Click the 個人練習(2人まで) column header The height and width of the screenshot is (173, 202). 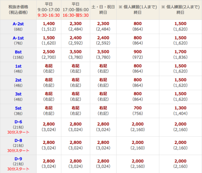tap(180, 10)
